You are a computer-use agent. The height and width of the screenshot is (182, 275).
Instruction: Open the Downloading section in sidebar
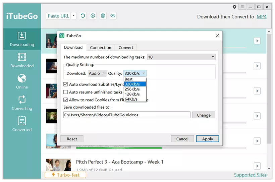point(22,39)
